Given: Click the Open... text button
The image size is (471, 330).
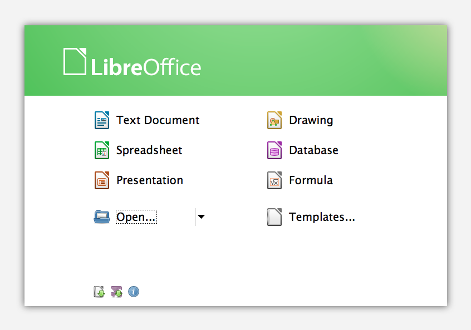Looking at the screenshot, I should click(x=136, y=217).
